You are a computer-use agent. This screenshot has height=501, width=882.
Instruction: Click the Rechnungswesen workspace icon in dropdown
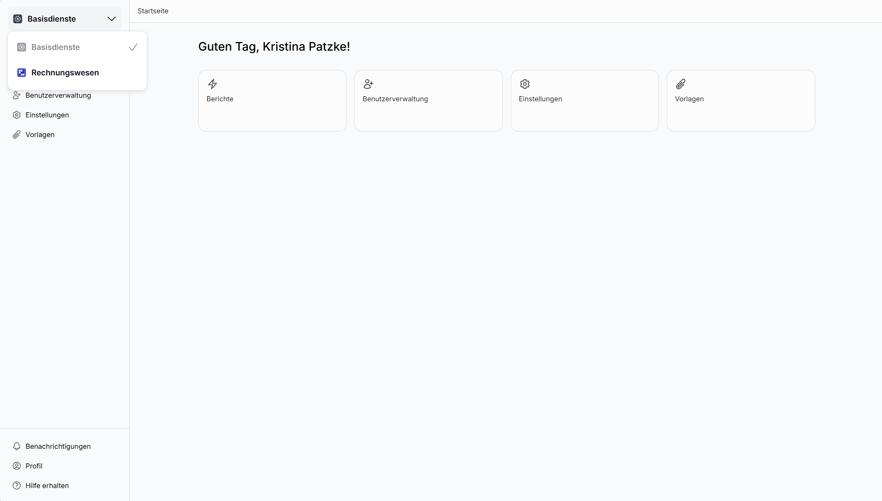(22, 73)
